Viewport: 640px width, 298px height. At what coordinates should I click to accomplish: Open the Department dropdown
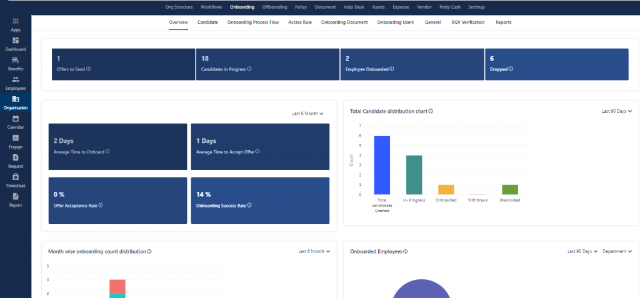click(x=617, y=252)
